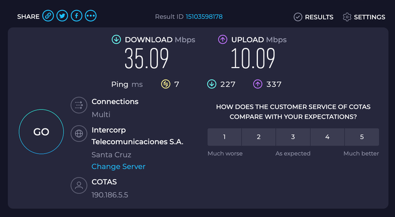Share result on Facebook
This screenshot has width=395, height=217.
pyautogui.click(x=77, y=16)
